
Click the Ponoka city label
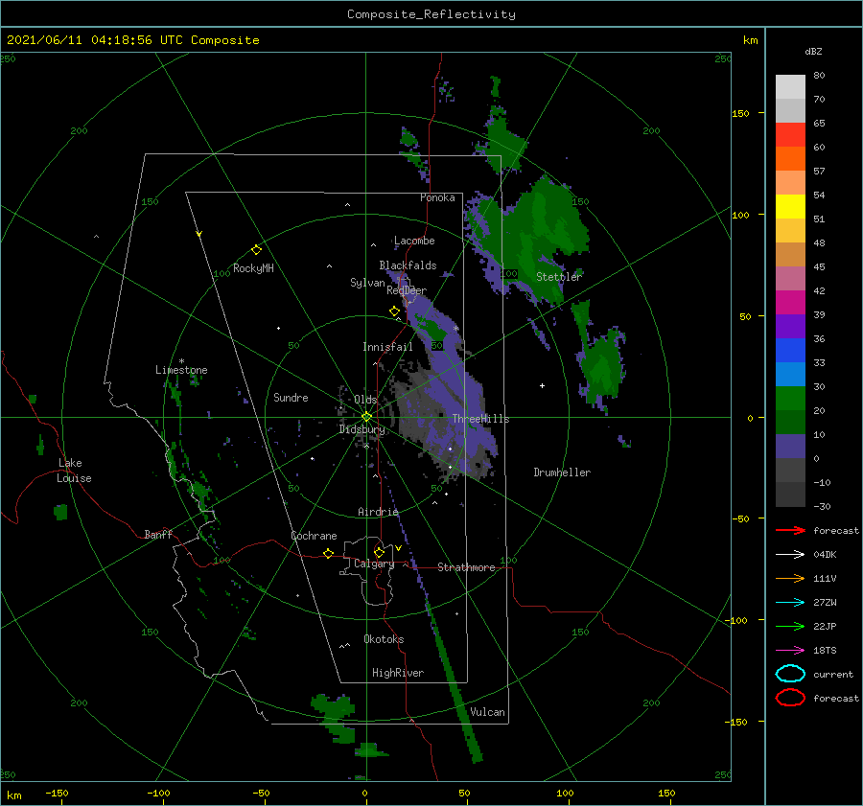pyautogui.click(x=437, y=197)
